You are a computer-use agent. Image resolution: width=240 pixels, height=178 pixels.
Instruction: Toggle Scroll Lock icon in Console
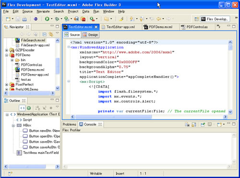tap(194, 125)
